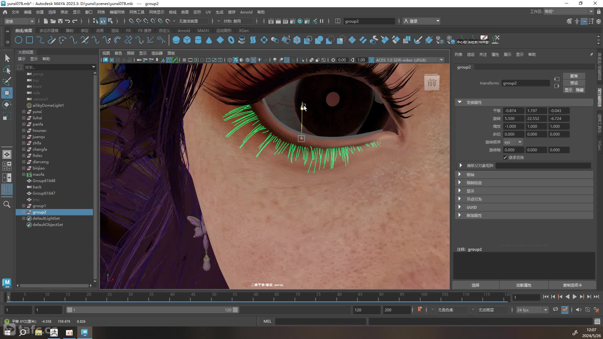
Task: Click the 隐藏 button
Action: (579, 90)
